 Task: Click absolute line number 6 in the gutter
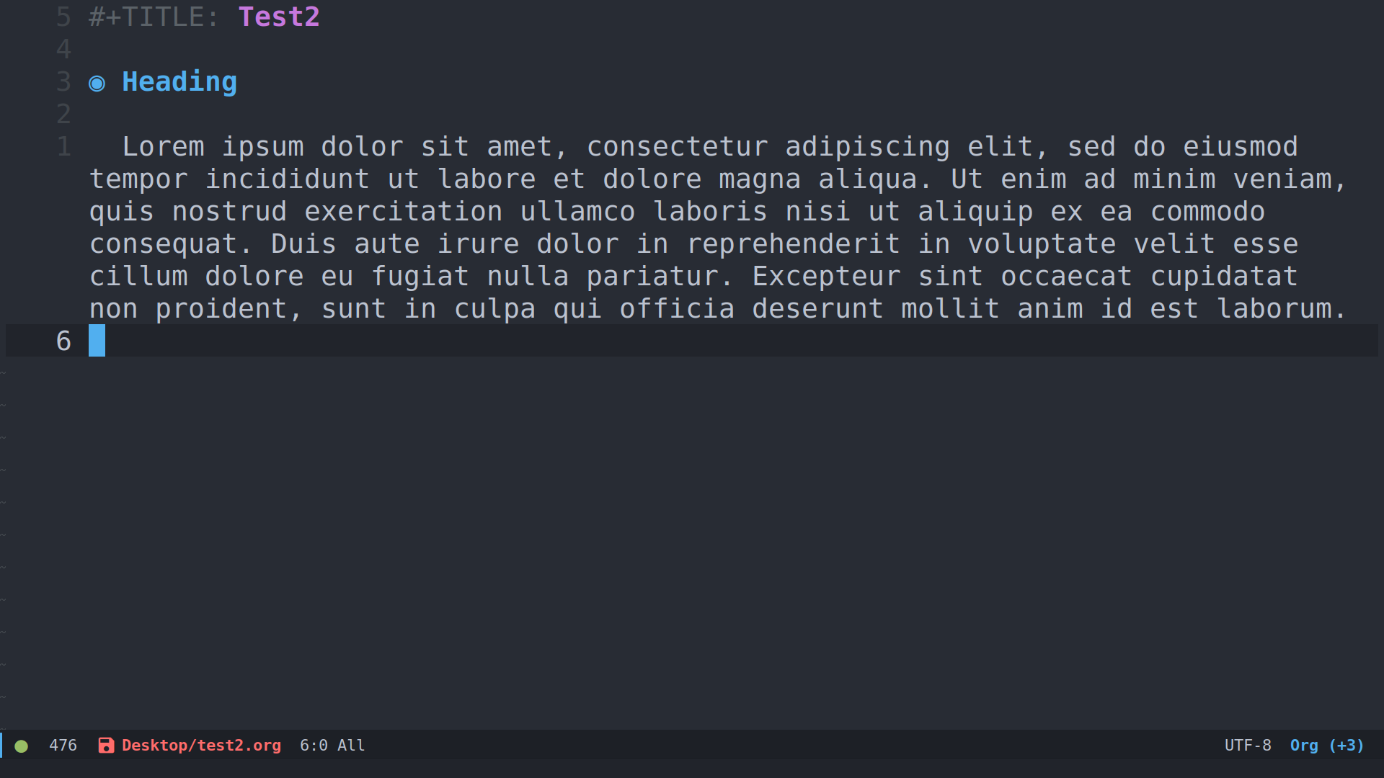pyautogui.click(x=63, y=341)
